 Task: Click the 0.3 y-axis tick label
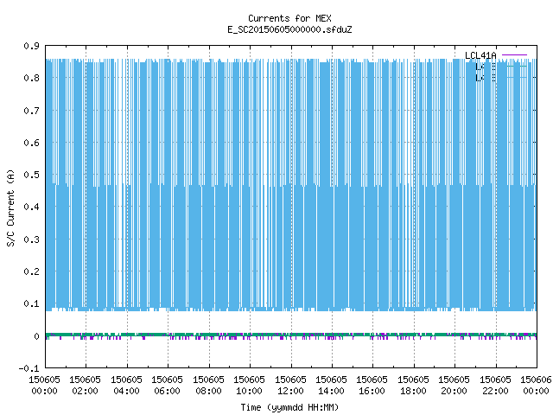click(x=31, y=239)
